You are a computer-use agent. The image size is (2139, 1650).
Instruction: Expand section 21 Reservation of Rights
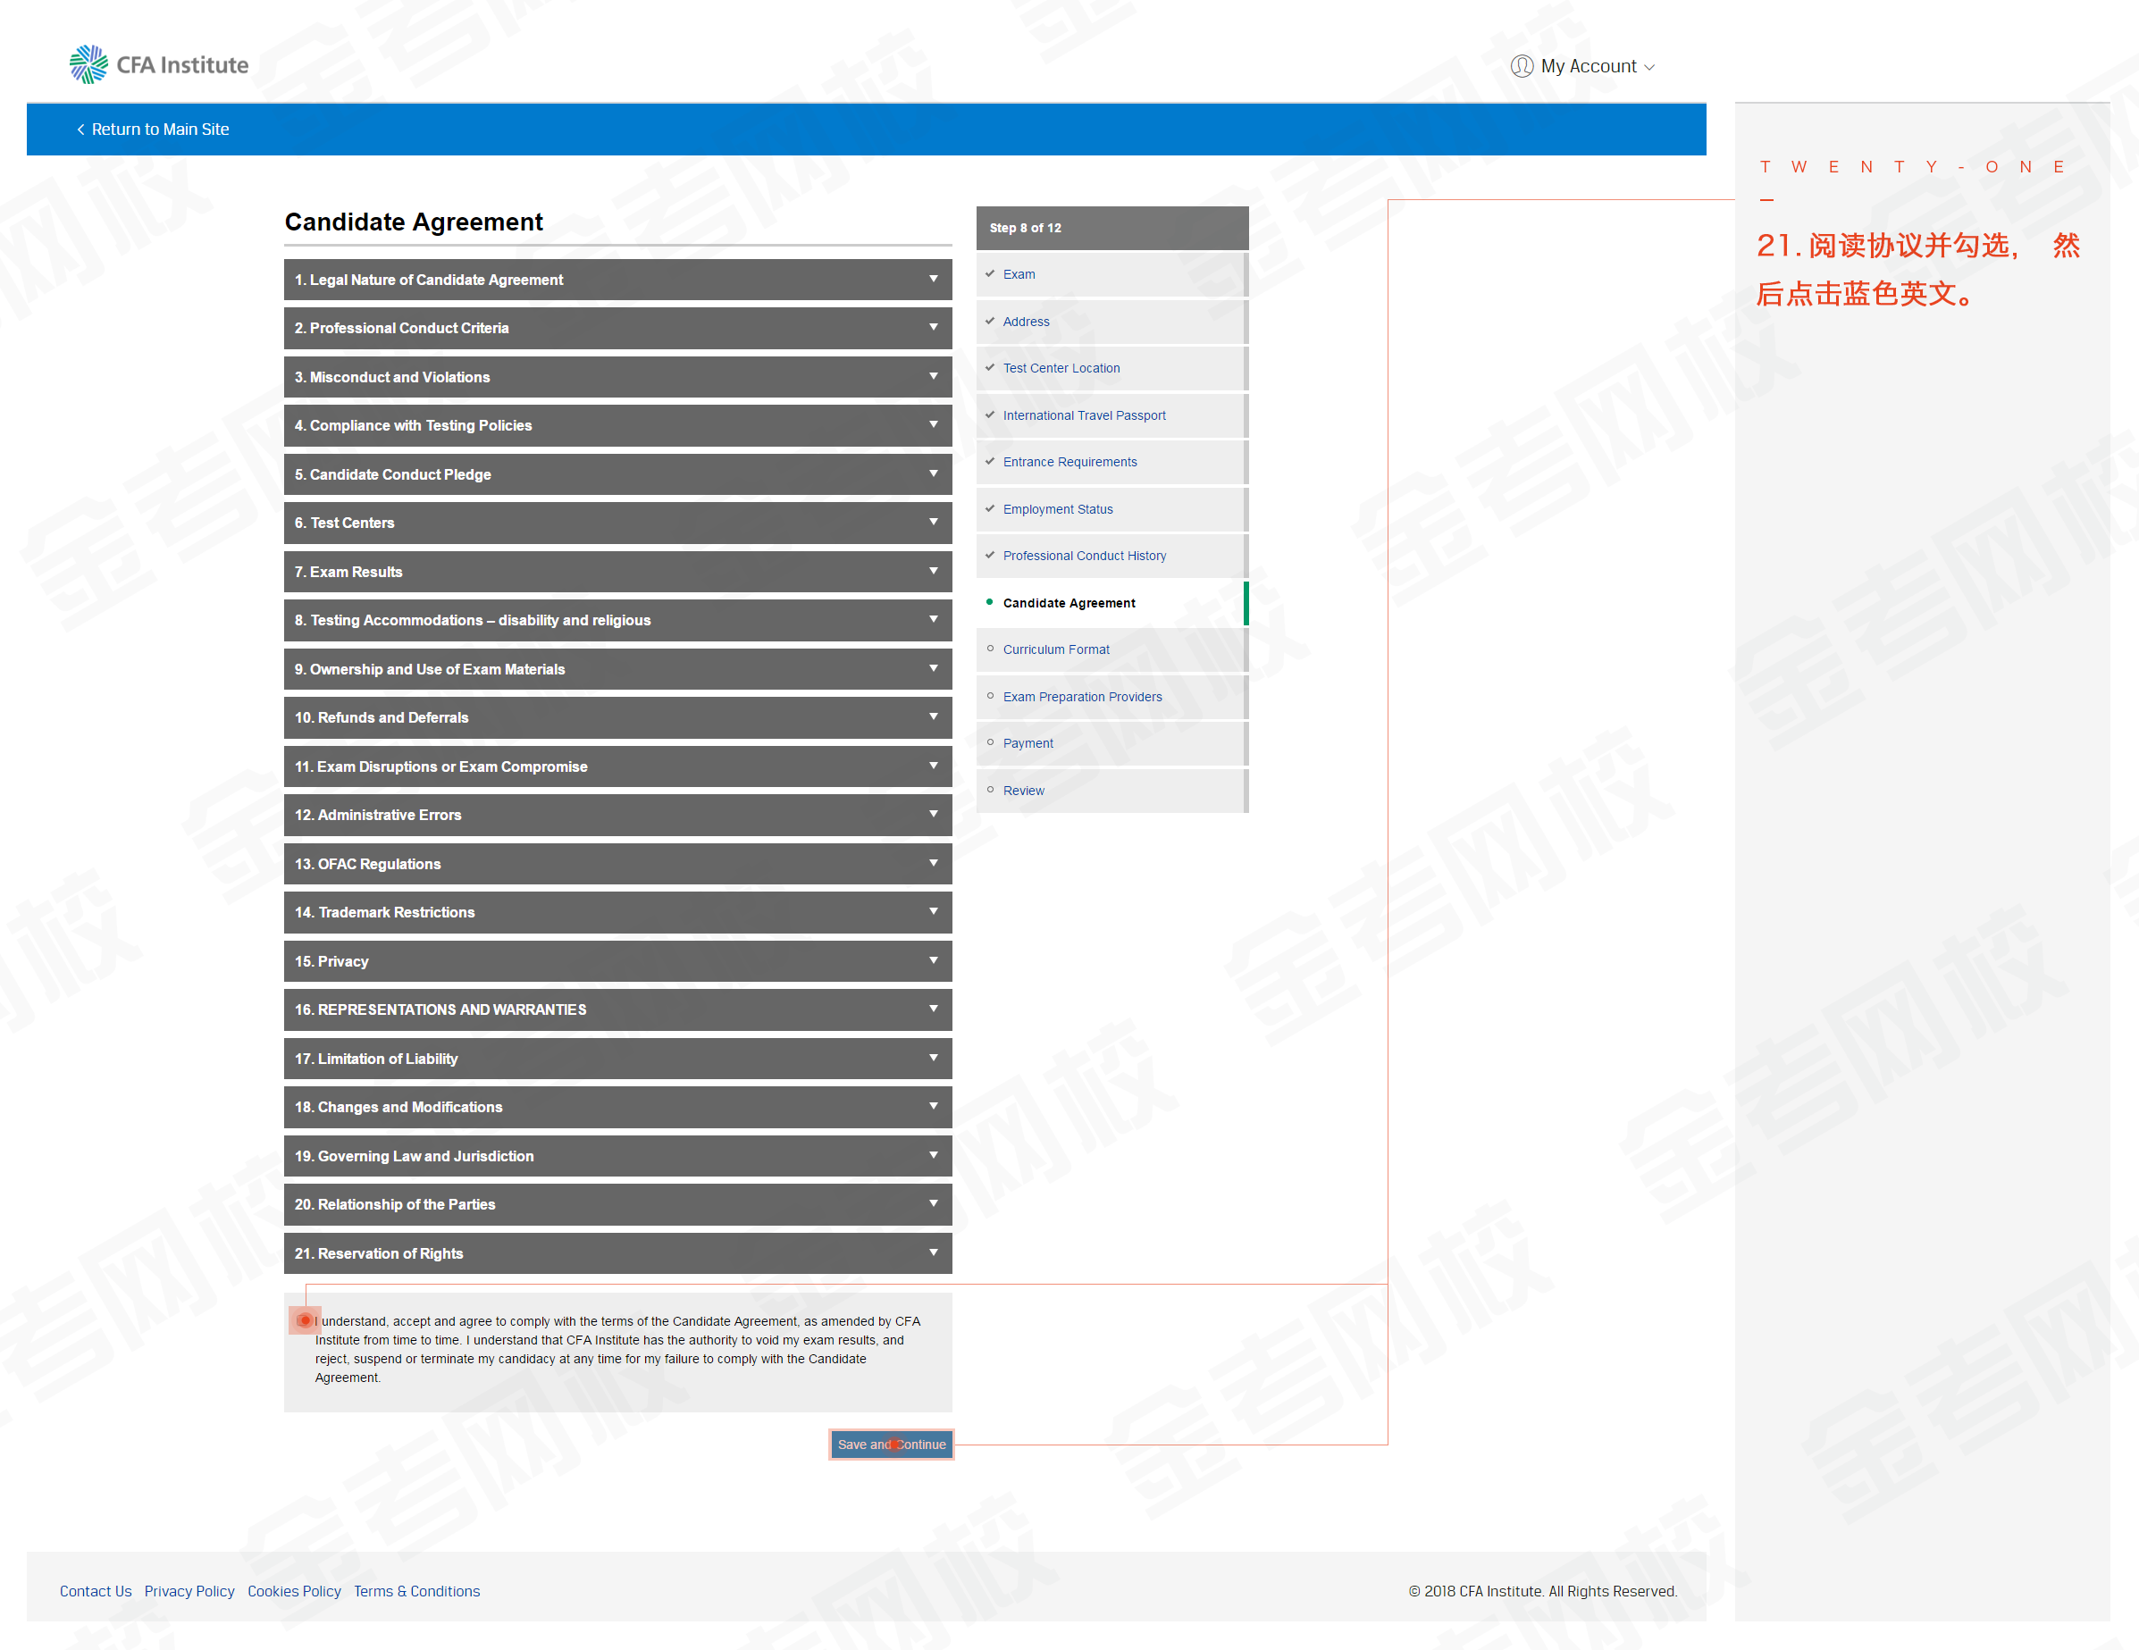click(x=617, y=1253)
